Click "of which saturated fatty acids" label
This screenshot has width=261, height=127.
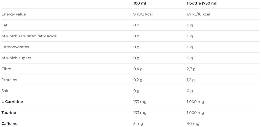pyautogui.click(x=29, y=36)
